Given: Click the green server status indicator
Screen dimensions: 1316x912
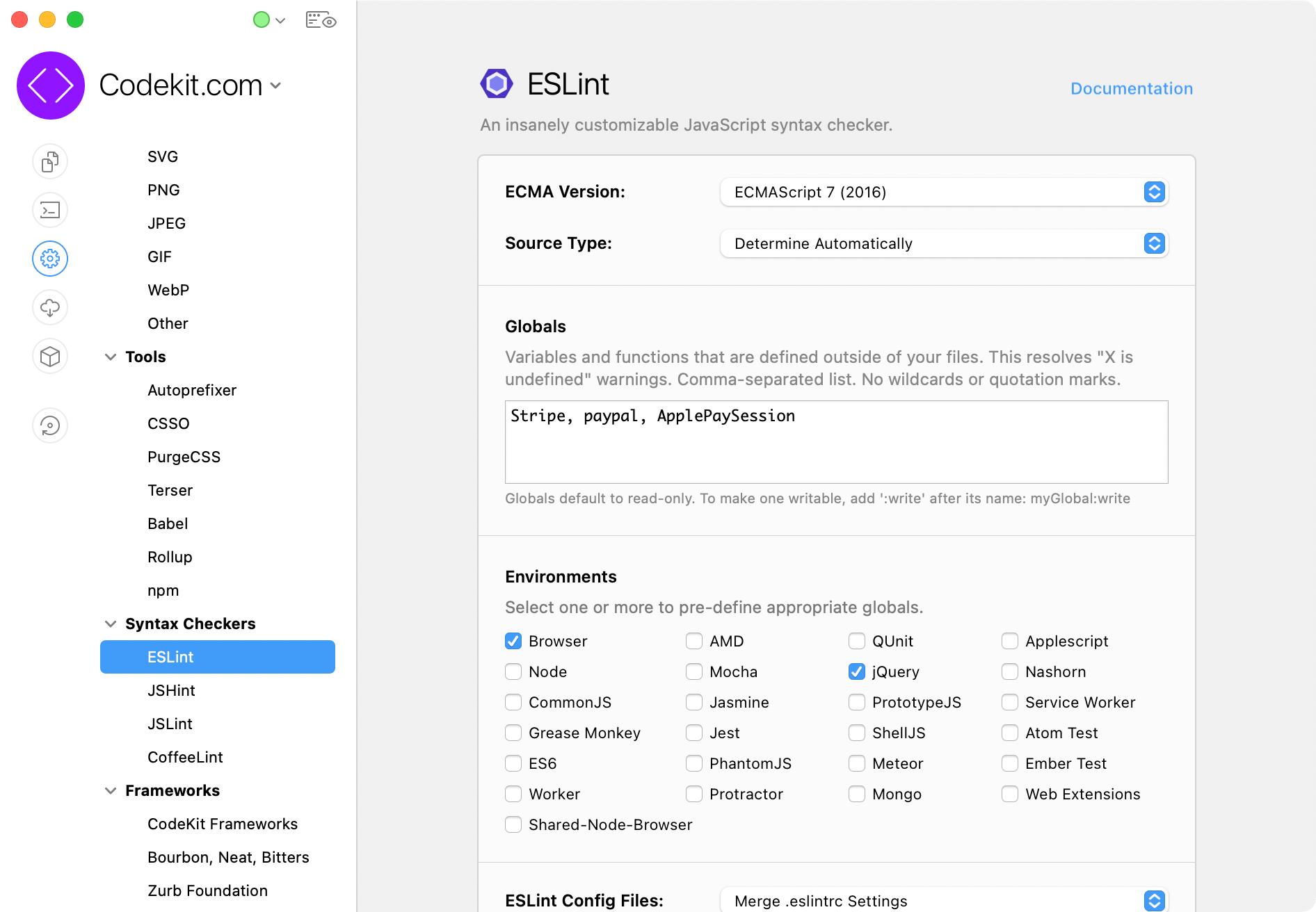Looking at the screenshot, I should [x=262, y=20].
